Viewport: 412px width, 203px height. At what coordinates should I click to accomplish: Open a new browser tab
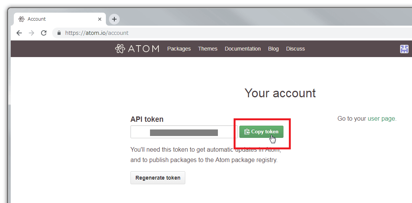114,19
